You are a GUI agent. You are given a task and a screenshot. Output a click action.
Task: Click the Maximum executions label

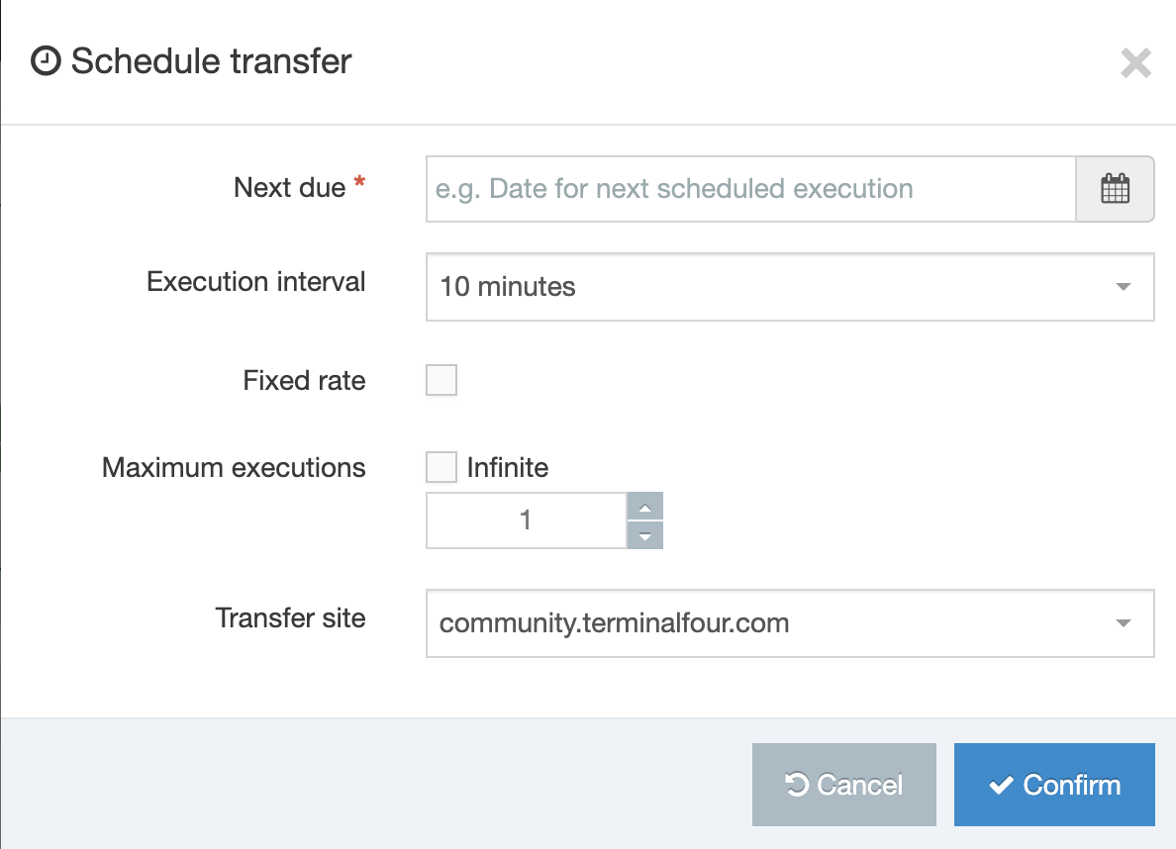click(x=234, y=467)
